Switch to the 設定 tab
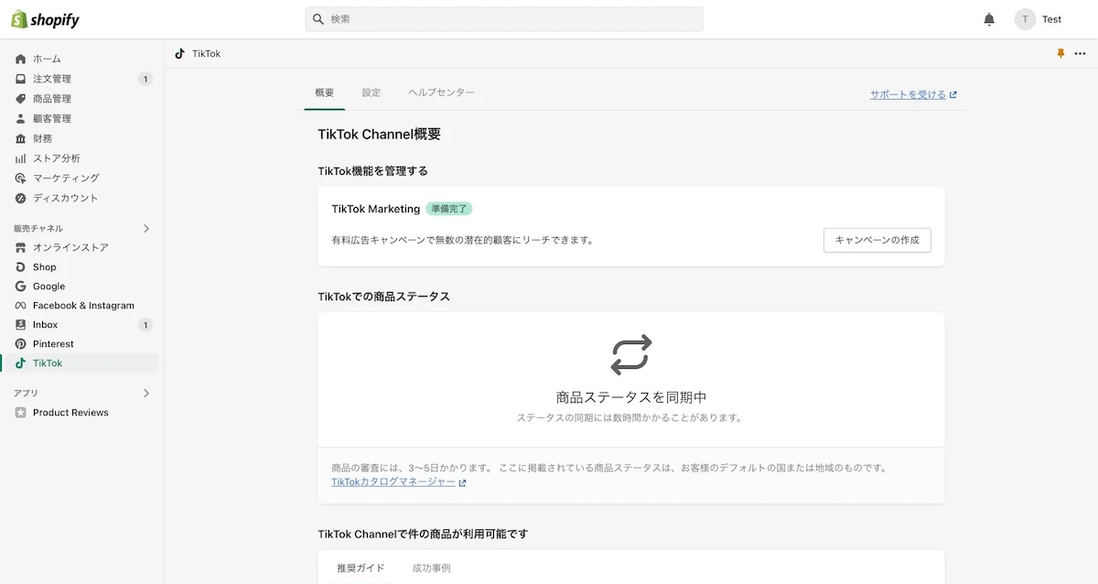Screen dimensions: 1098x584 point(371,92)
